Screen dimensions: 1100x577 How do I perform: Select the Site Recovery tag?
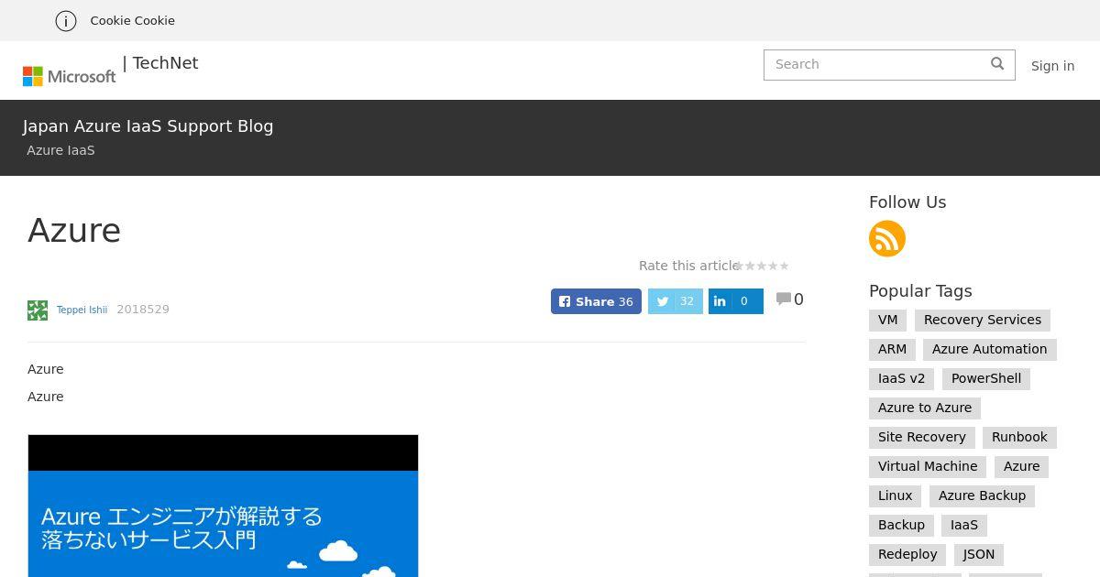tap(922, 437)
